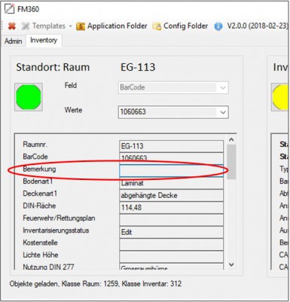Screen dimensions: 290x302
Task: Click the Raumnr. field EG-113
Action: point(171,146)
